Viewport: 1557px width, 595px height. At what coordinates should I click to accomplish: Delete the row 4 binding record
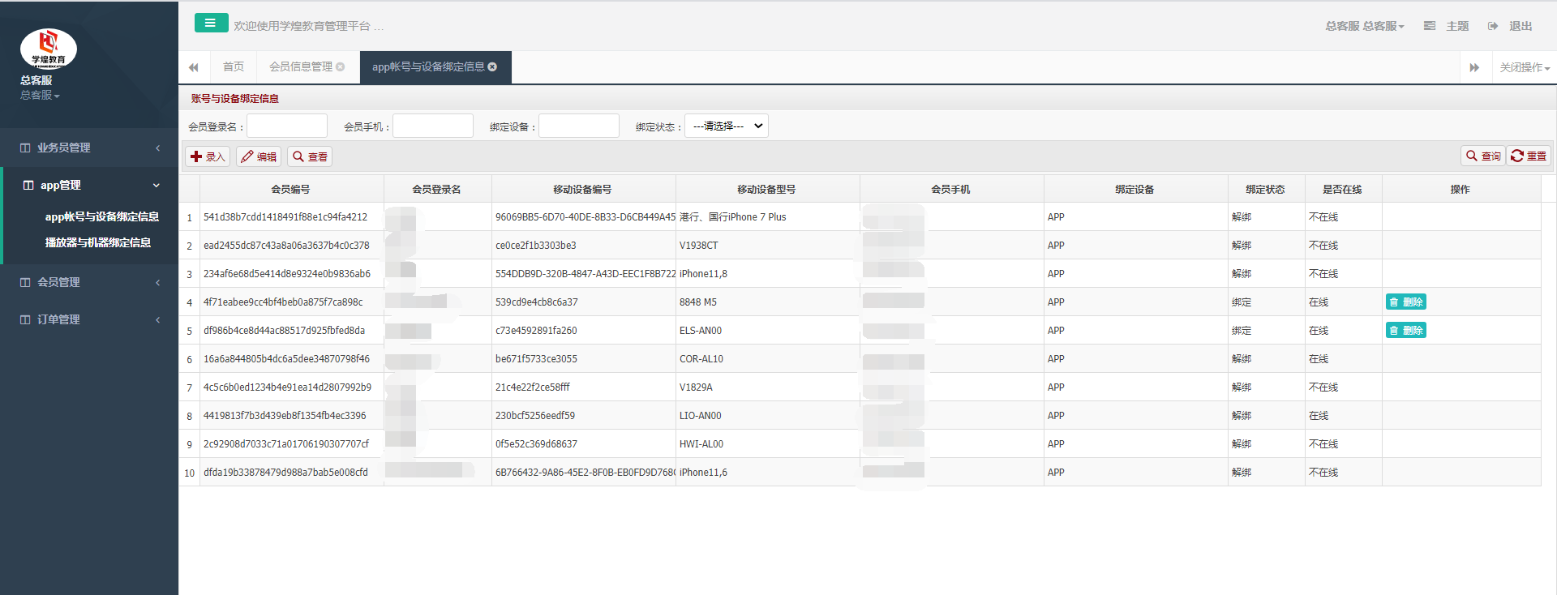point(1405,302)
